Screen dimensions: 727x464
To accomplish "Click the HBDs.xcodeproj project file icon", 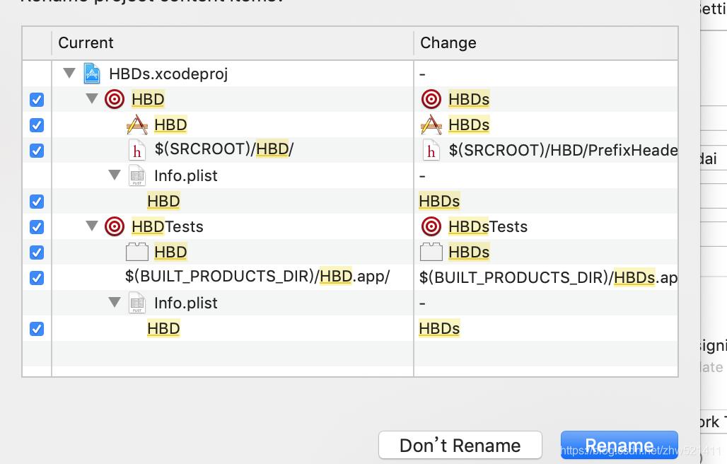I will click(x=92, y=74).
